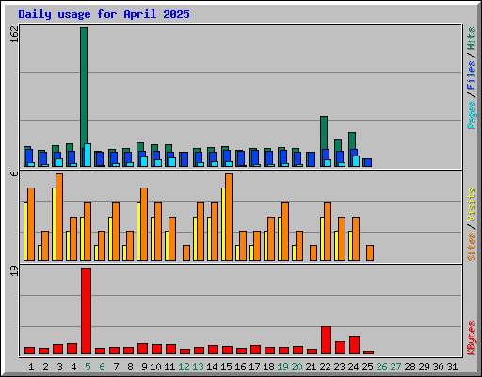Click the Files legend label
This screenshot has height=377, width=482.
[471, 74]
